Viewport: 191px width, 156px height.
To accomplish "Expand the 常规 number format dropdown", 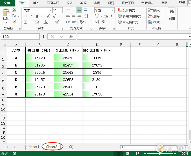I will click(x=112, y=10).
